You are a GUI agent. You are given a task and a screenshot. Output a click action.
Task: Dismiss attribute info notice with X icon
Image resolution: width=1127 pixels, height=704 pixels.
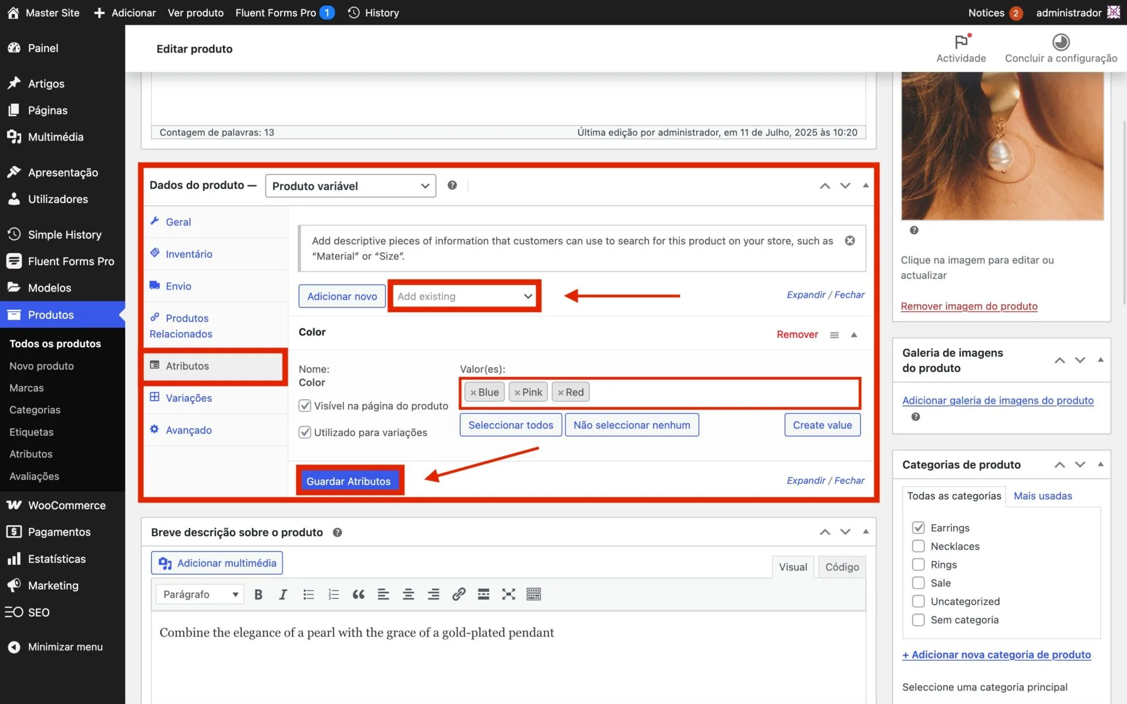click(849, 241)
